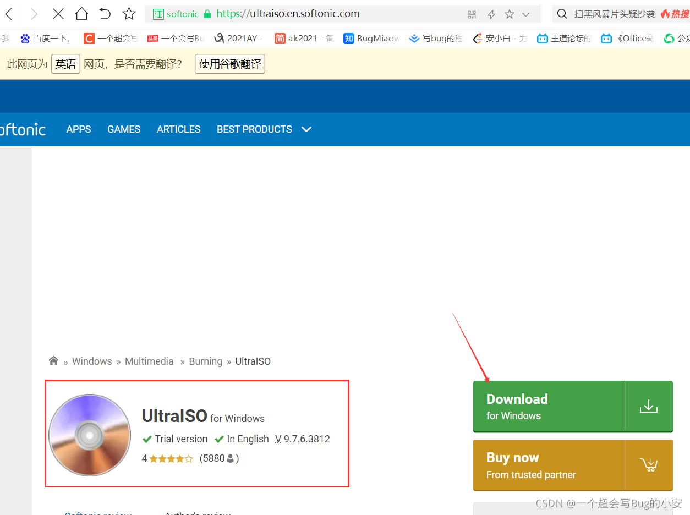The image size is (690, 515).
Task: Open the 安小白 bookmark
Action: pyautogui.click(x=500, y=39)
